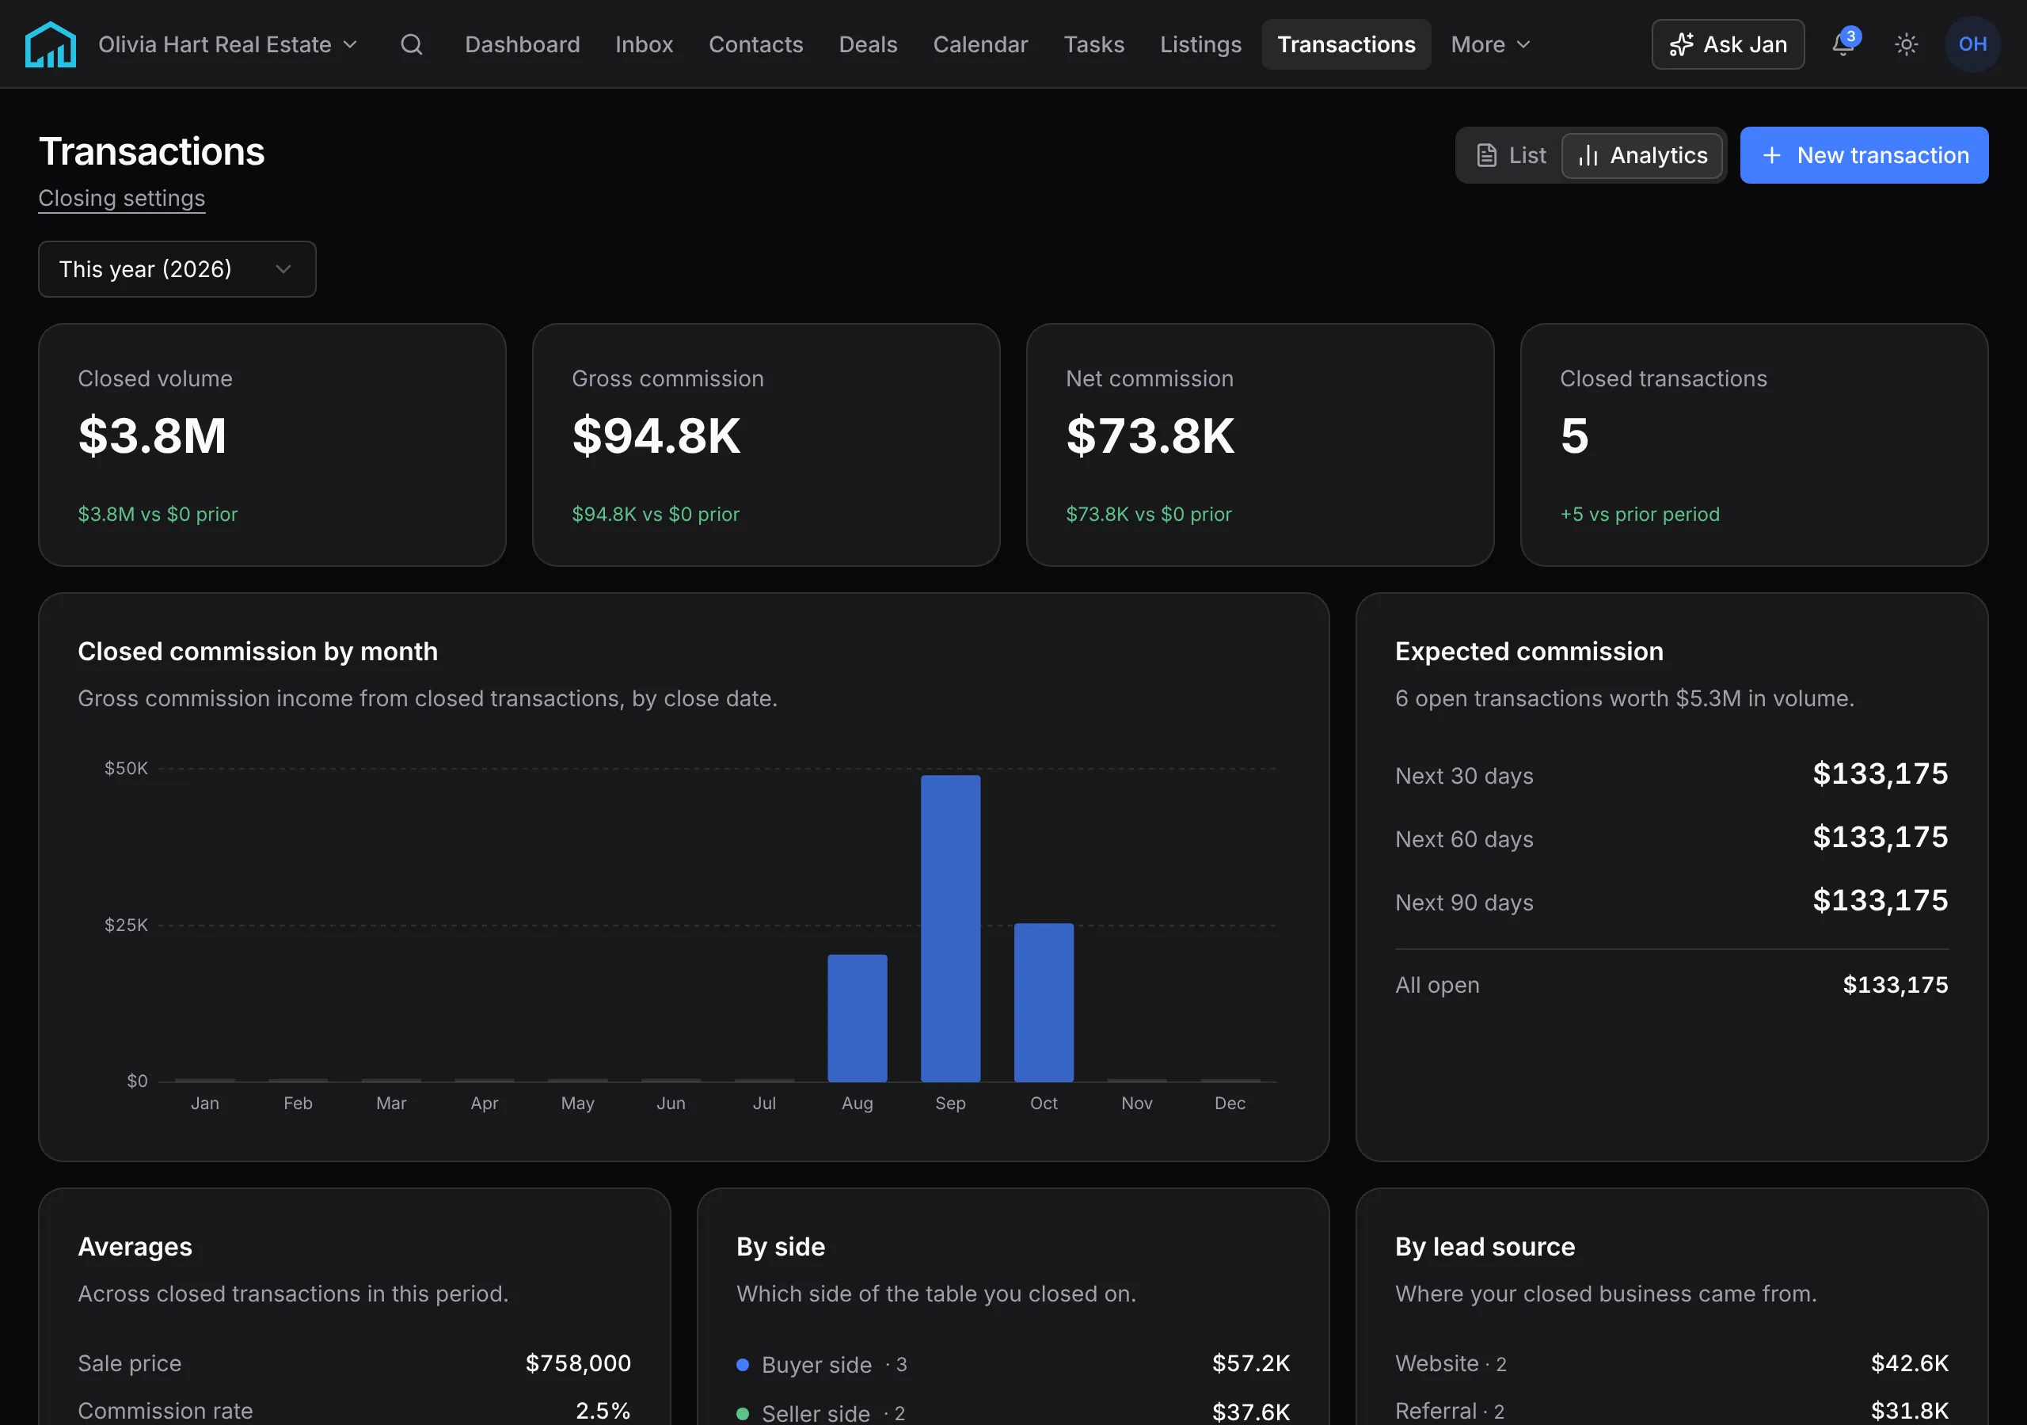Switch to List view
This screenshot has width=2027, height=1425.
click(1512, 155)
